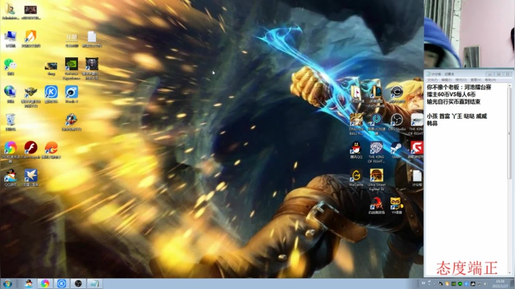Open the WeChat desktop shortcut
The width and height of the screenshot is (515, 289).
point(11,66)
